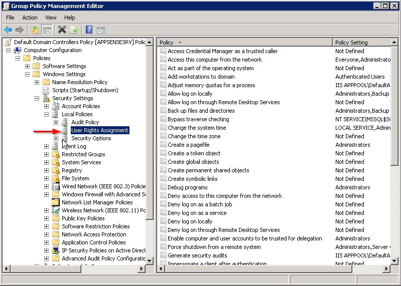This screenshot has width=401, height=286.
Task: Open Help via the question mark icon
Action: 89,30
